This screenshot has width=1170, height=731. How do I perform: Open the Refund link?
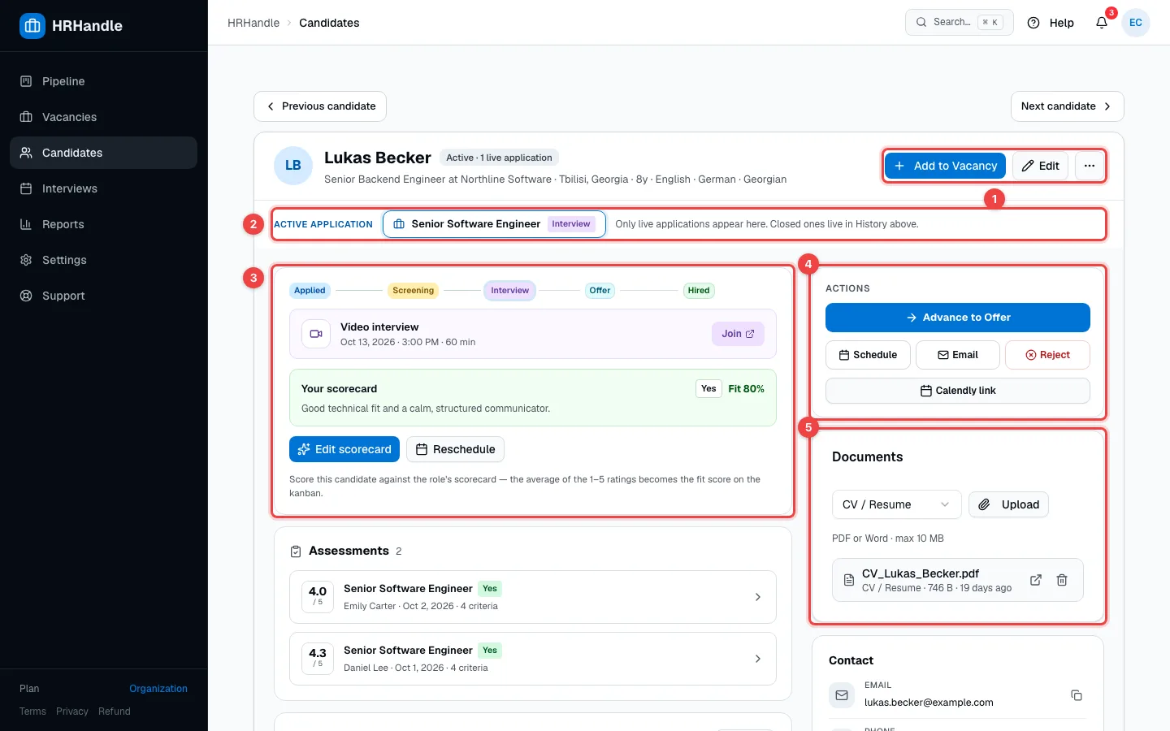pyautogui.click(x=115, y=712)
